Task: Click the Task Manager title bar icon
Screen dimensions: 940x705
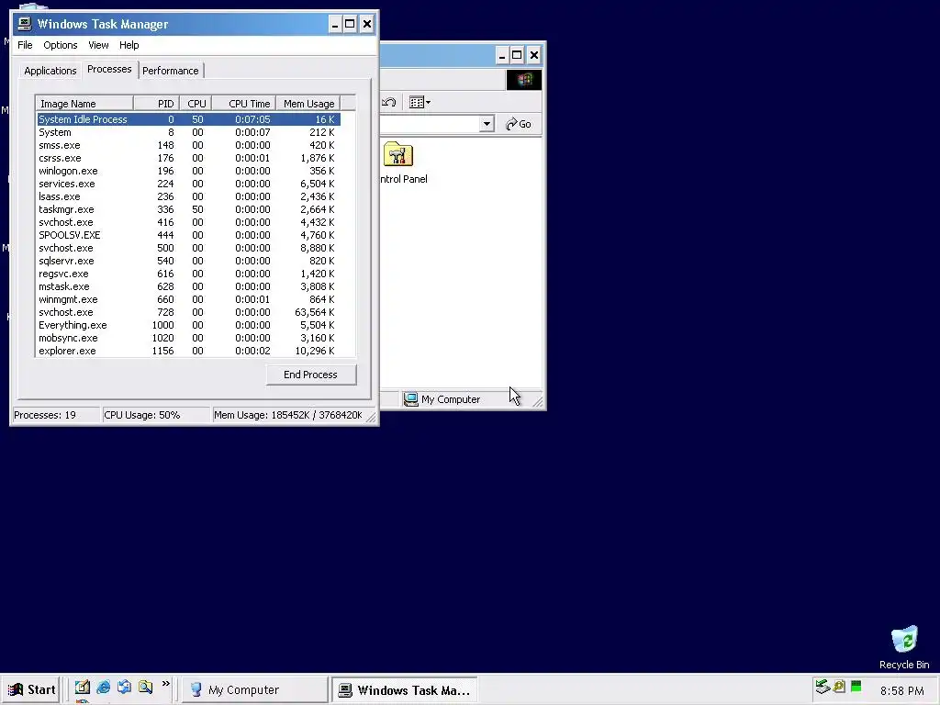Action: point(25,24)
